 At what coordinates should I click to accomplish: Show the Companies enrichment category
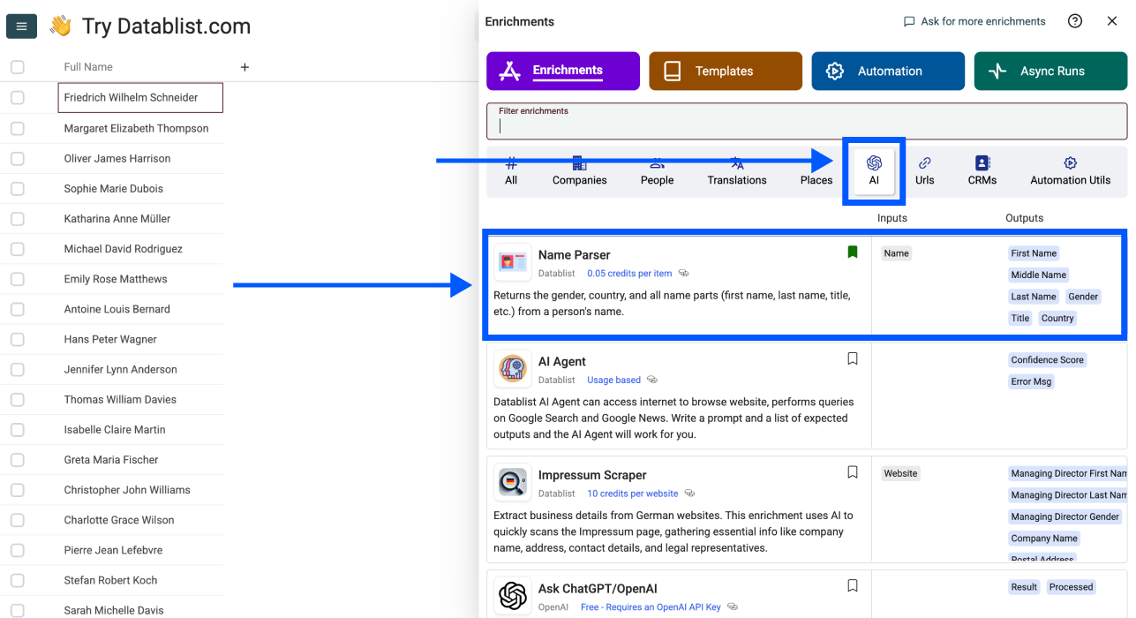pyautogui.click(x=579, y=171)
